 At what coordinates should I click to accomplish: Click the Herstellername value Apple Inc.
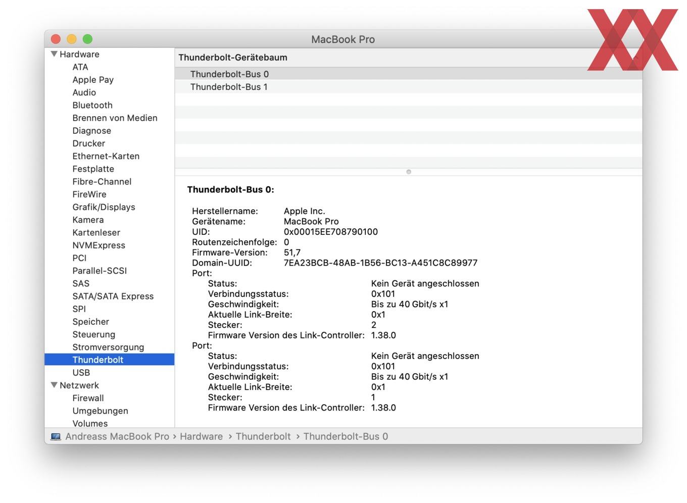pyautogui.click(x=304, y=211)
